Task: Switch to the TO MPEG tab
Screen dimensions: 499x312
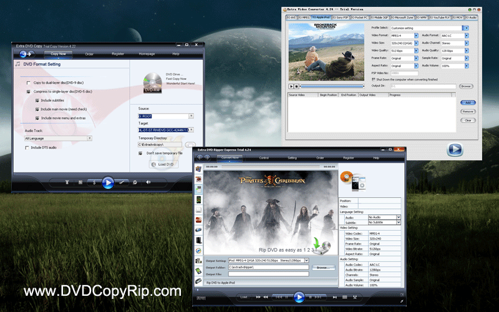Action: coord(304,17)
